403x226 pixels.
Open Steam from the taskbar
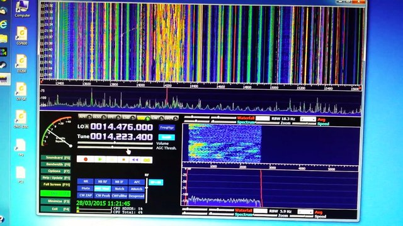3,65
